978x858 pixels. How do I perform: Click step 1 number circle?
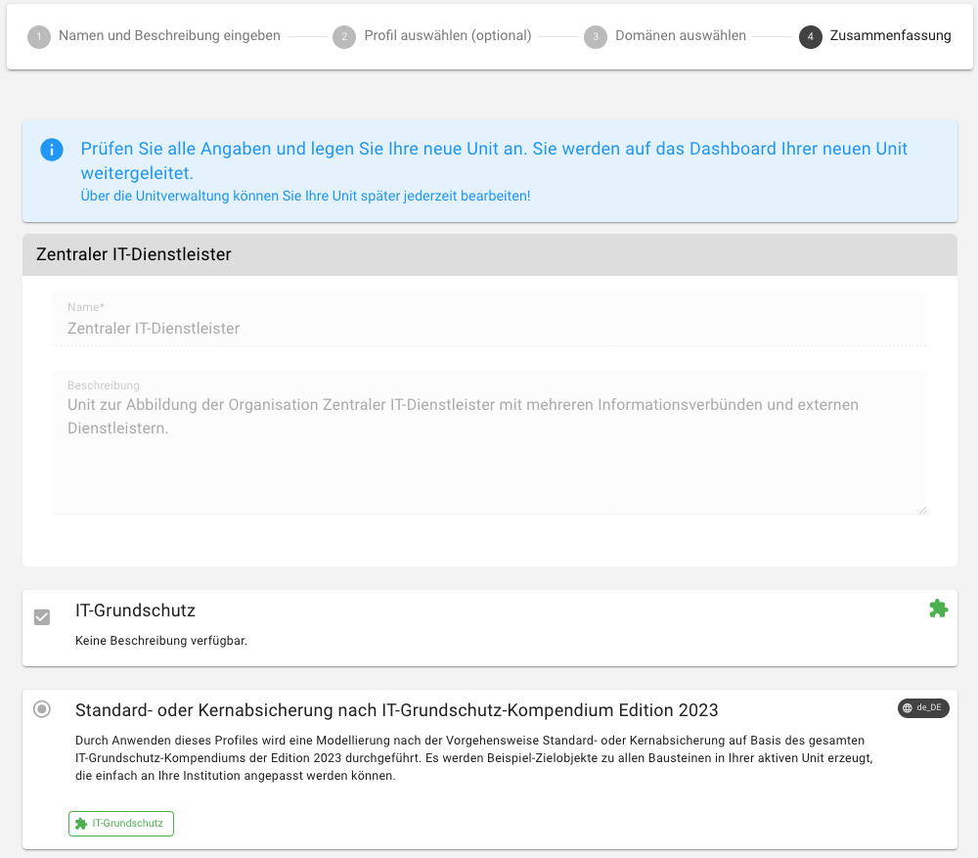click(39, 37)
